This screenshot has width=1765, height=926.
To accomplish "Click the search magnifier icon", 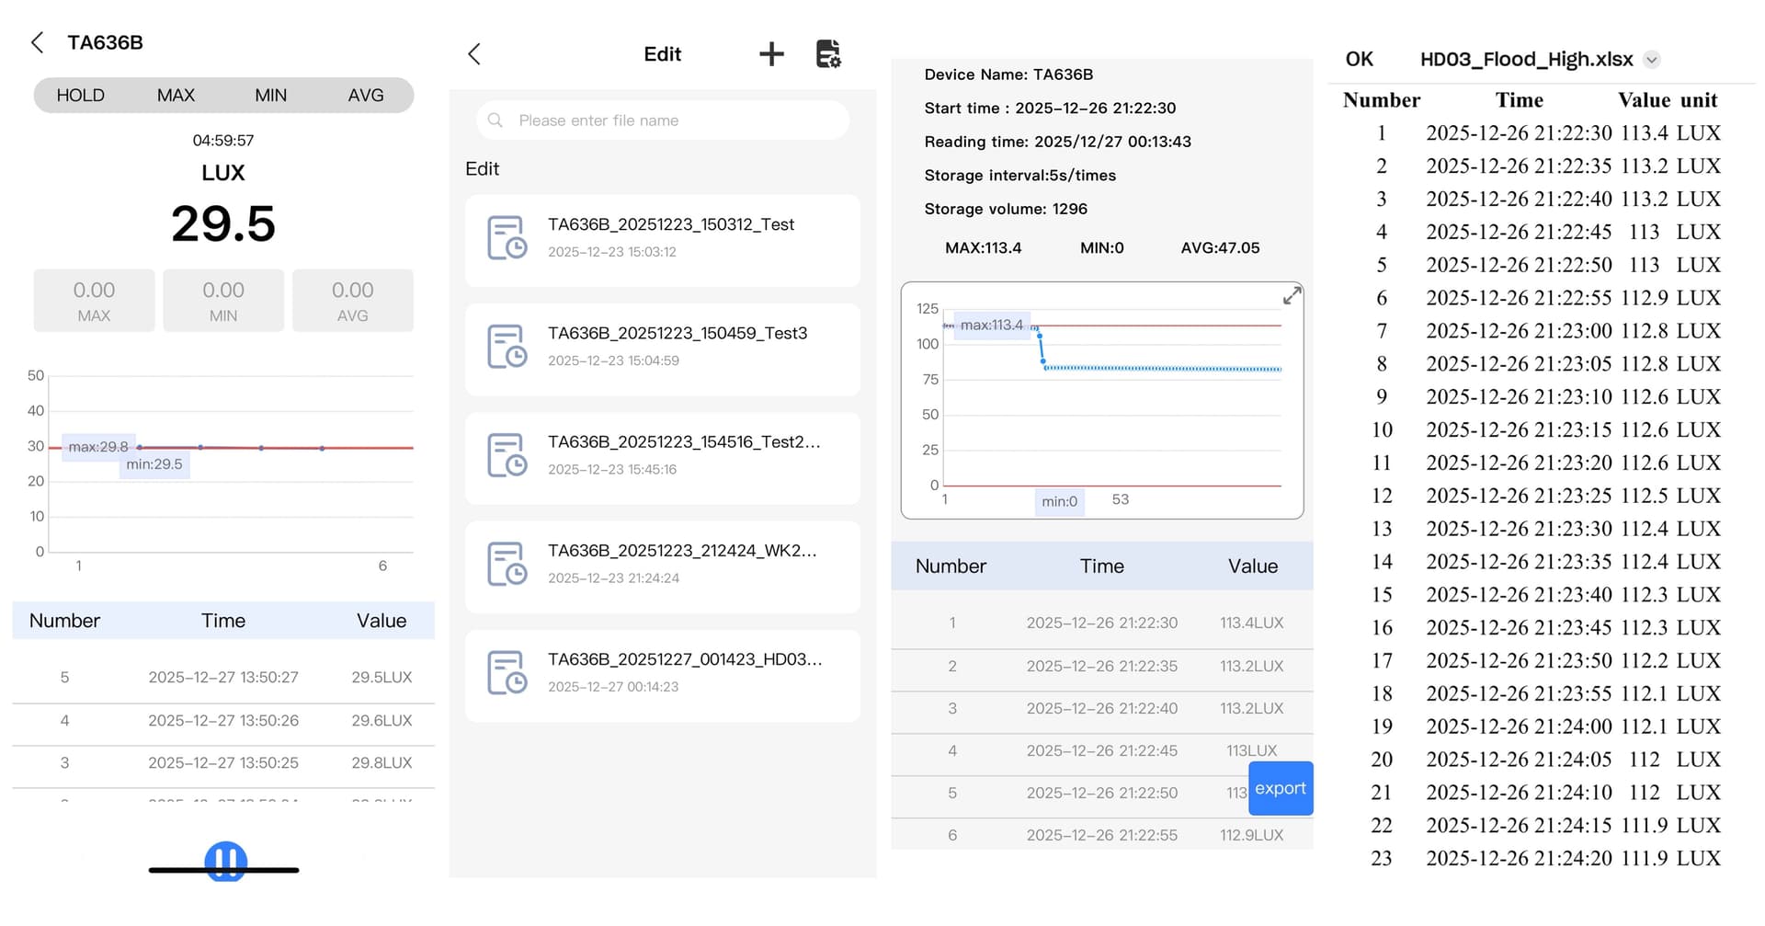I will tap(495, 120).
